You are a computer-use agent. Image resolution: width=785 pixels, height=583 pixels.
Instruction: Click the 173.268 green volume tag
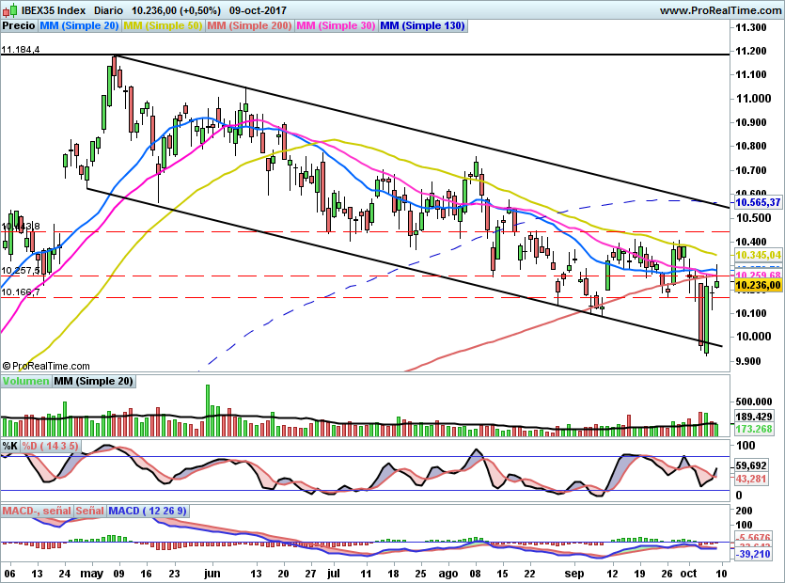[x=753, y=429]
